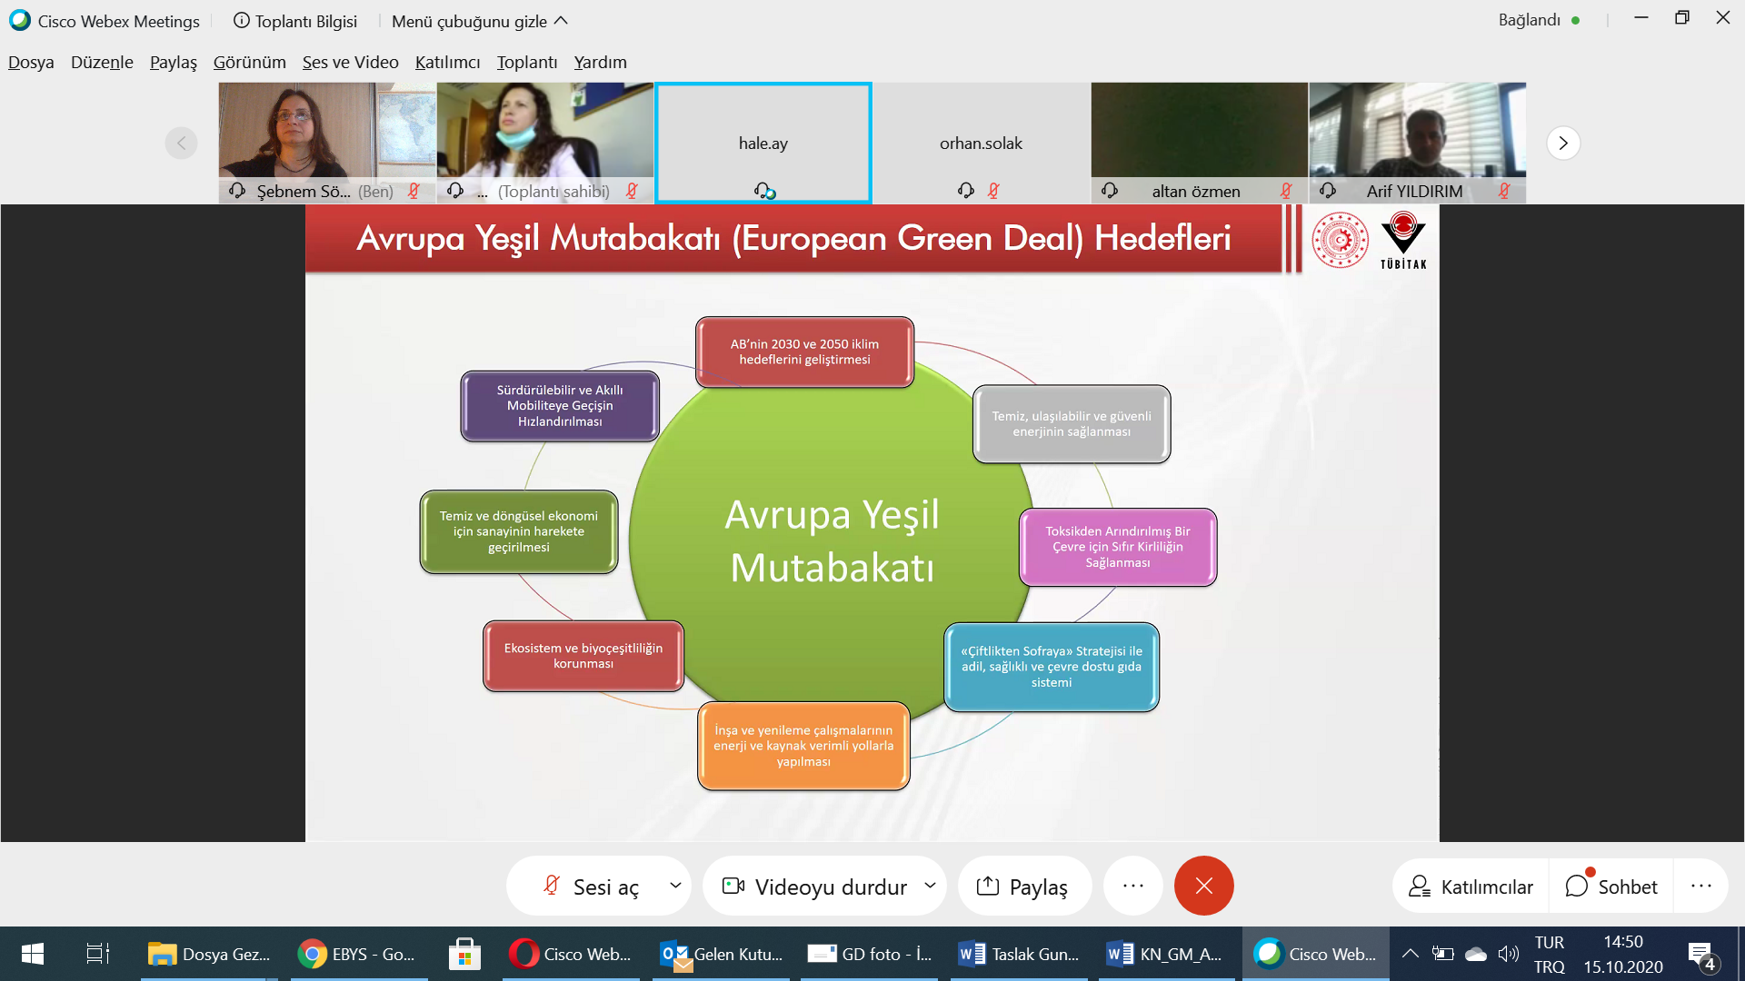Click hale.ay participant tile
This screenshot has width=1745, height=981.
click(763, 143)
